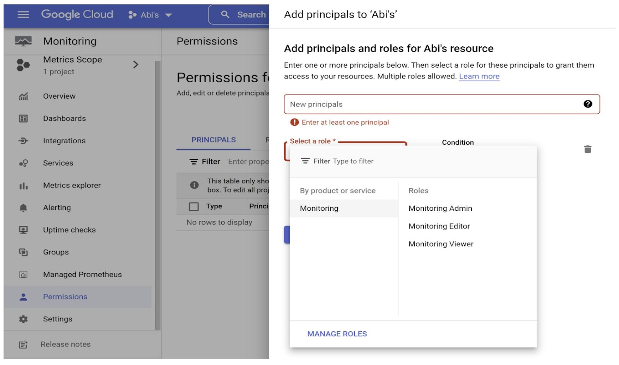Open the Abi's project selector dropdown
Image resolution: width=619 pixels, height=365 pixels.
point(150,15)
